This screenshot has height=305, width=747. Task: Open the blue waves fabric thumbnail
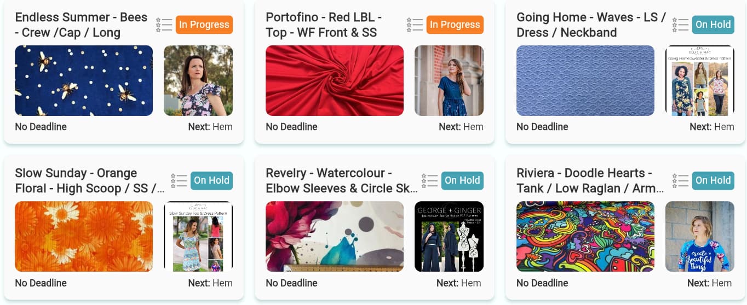(x=585, y=80)
